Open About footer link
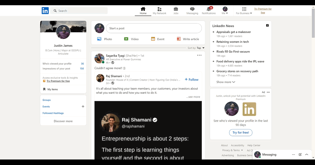The width and height of the screenshot is (315, 165). [x=224, y=145]
